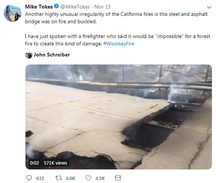216x183 pixels.
Task: Click the 571K views label
Action: (x=55, y=163)
